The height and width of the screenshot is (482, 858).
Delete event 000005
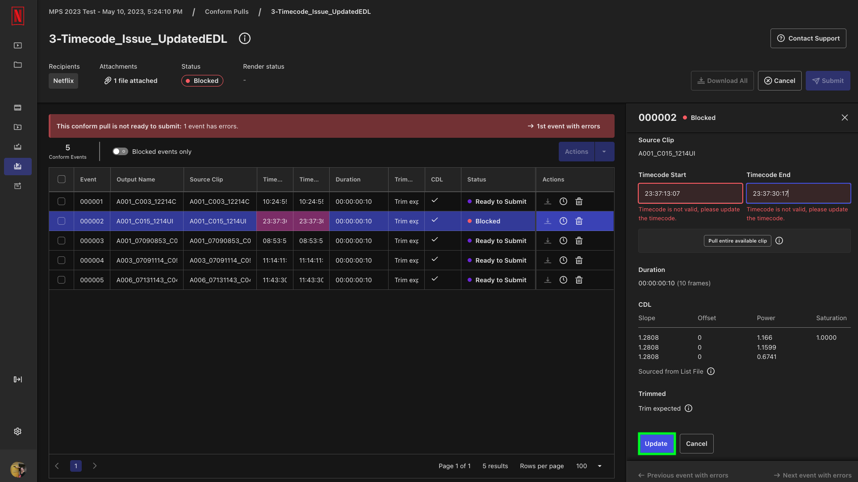click(x=579, y=280)
